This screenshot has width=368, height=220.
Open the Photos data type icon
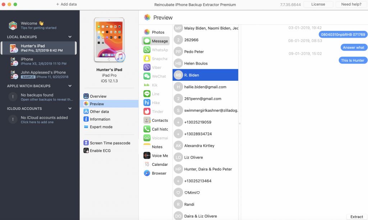pos(147,32)
